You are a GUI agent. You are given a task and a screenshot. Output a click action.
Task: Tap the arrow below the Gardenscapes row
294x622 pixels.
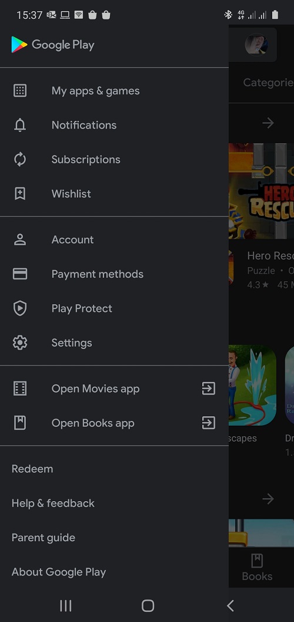(268, 499)
